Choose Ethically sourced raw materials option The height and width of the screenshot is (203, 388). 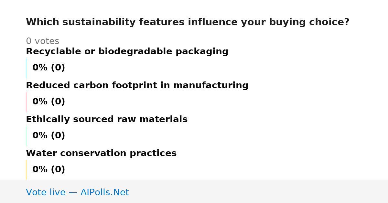point(107,120)
